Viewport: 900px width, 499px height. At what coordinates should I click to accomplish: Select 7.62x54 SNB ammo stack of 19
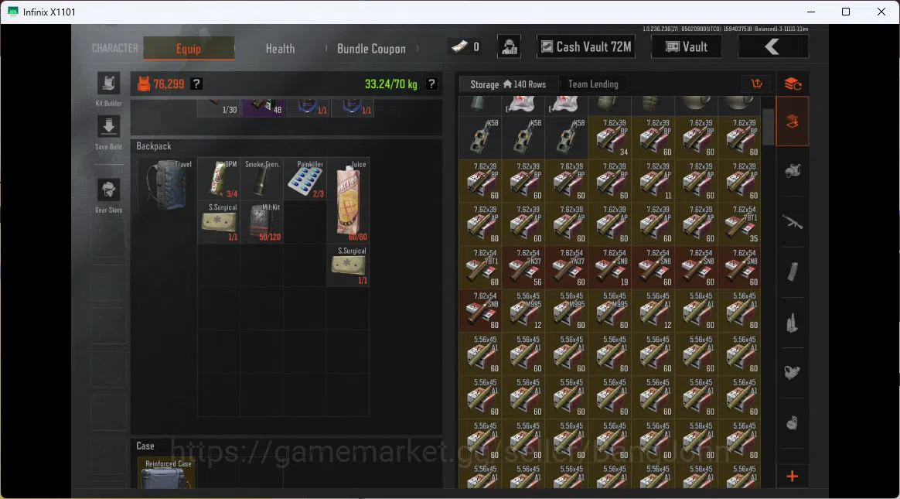coord(609,267)
